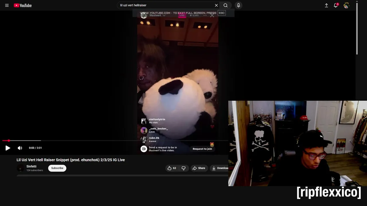Click the page vertical scrollbar

pyautogui.click(x=357, y=28)
